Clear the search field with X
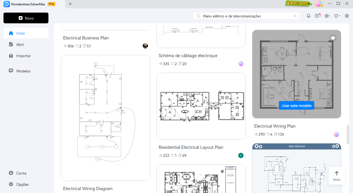 pos(295,16)
